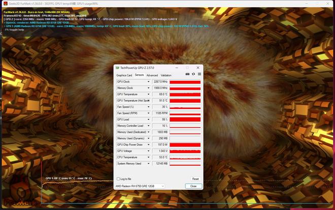The image size is (335, 210).
Task: Click the GPU Load red history graph
Action: [x=185, y=119]
